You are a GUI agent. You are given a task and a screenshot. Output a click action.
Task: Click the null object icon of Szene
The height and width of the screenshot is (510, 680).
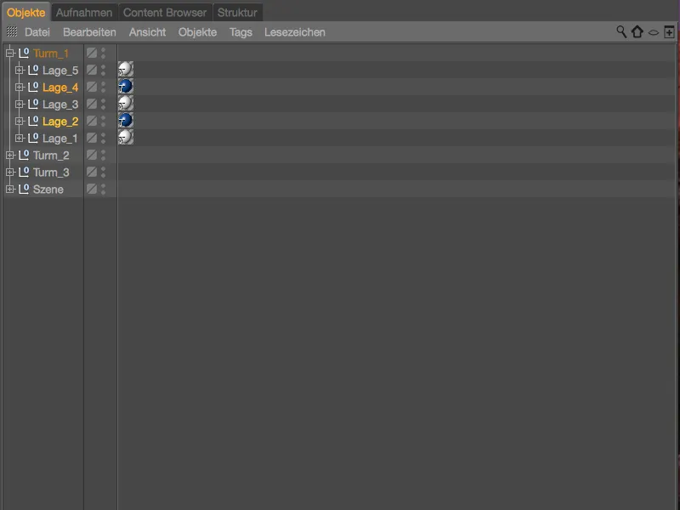pyautogui.click(x=24, y=189)
